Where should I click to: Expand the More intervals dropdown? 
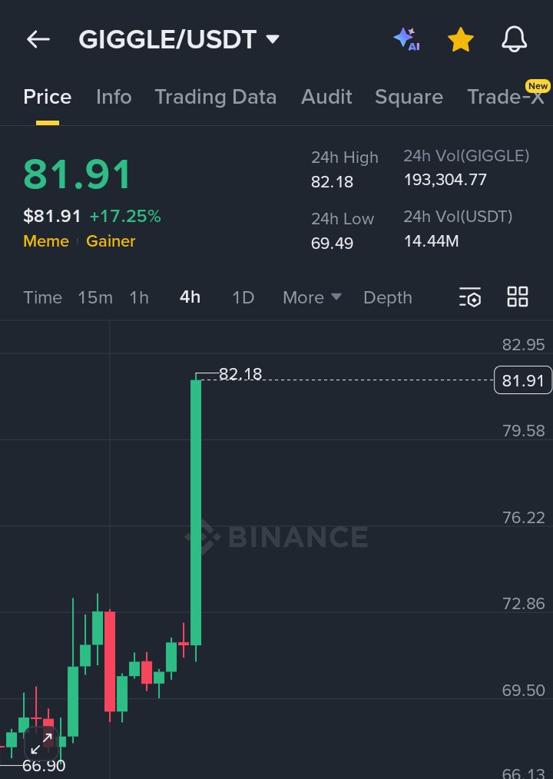tap(312, 297)
